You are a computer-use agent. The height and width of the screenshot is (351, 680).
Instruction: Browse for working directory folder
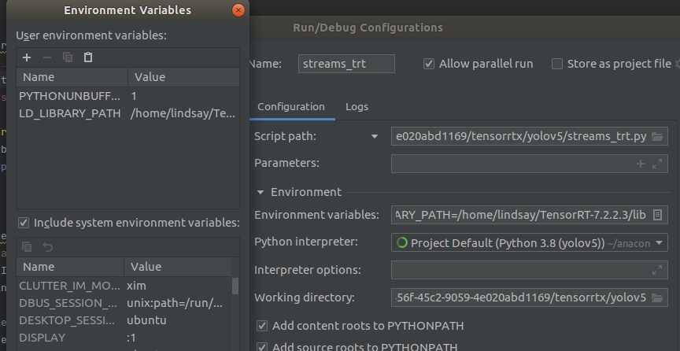658,297
